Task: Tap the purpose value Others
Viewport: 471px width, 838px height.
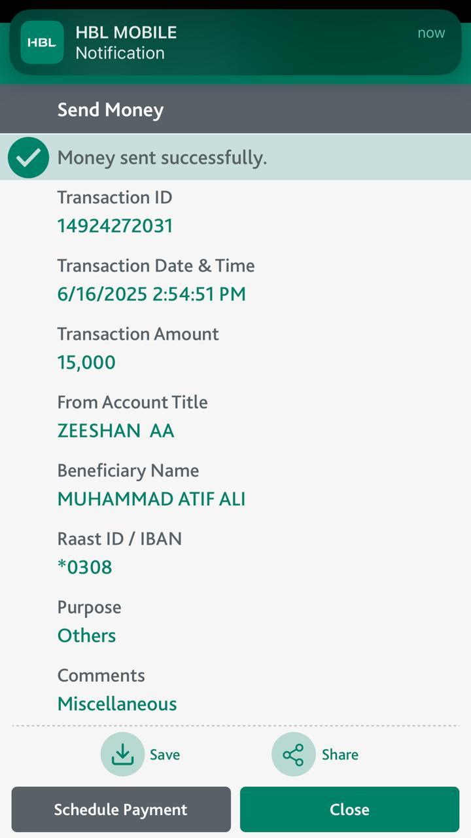Action: [87, 635]
